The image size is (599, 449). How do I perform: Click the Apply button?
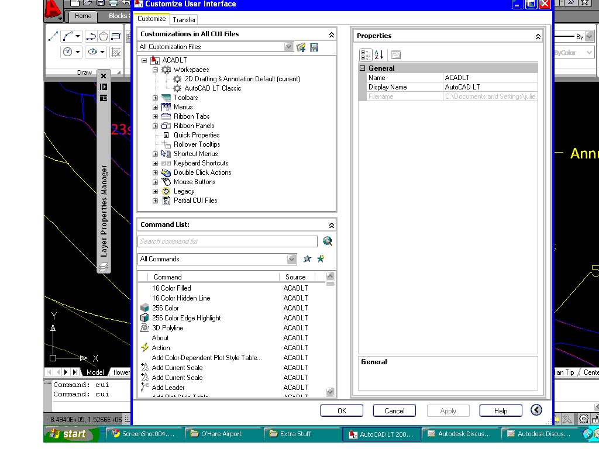coord(448,411)
